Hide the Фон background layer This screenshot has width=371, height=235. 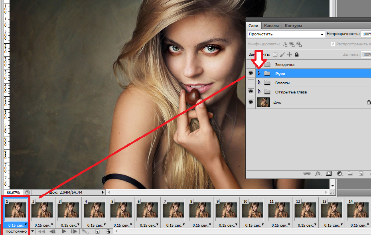coord(251,102)
